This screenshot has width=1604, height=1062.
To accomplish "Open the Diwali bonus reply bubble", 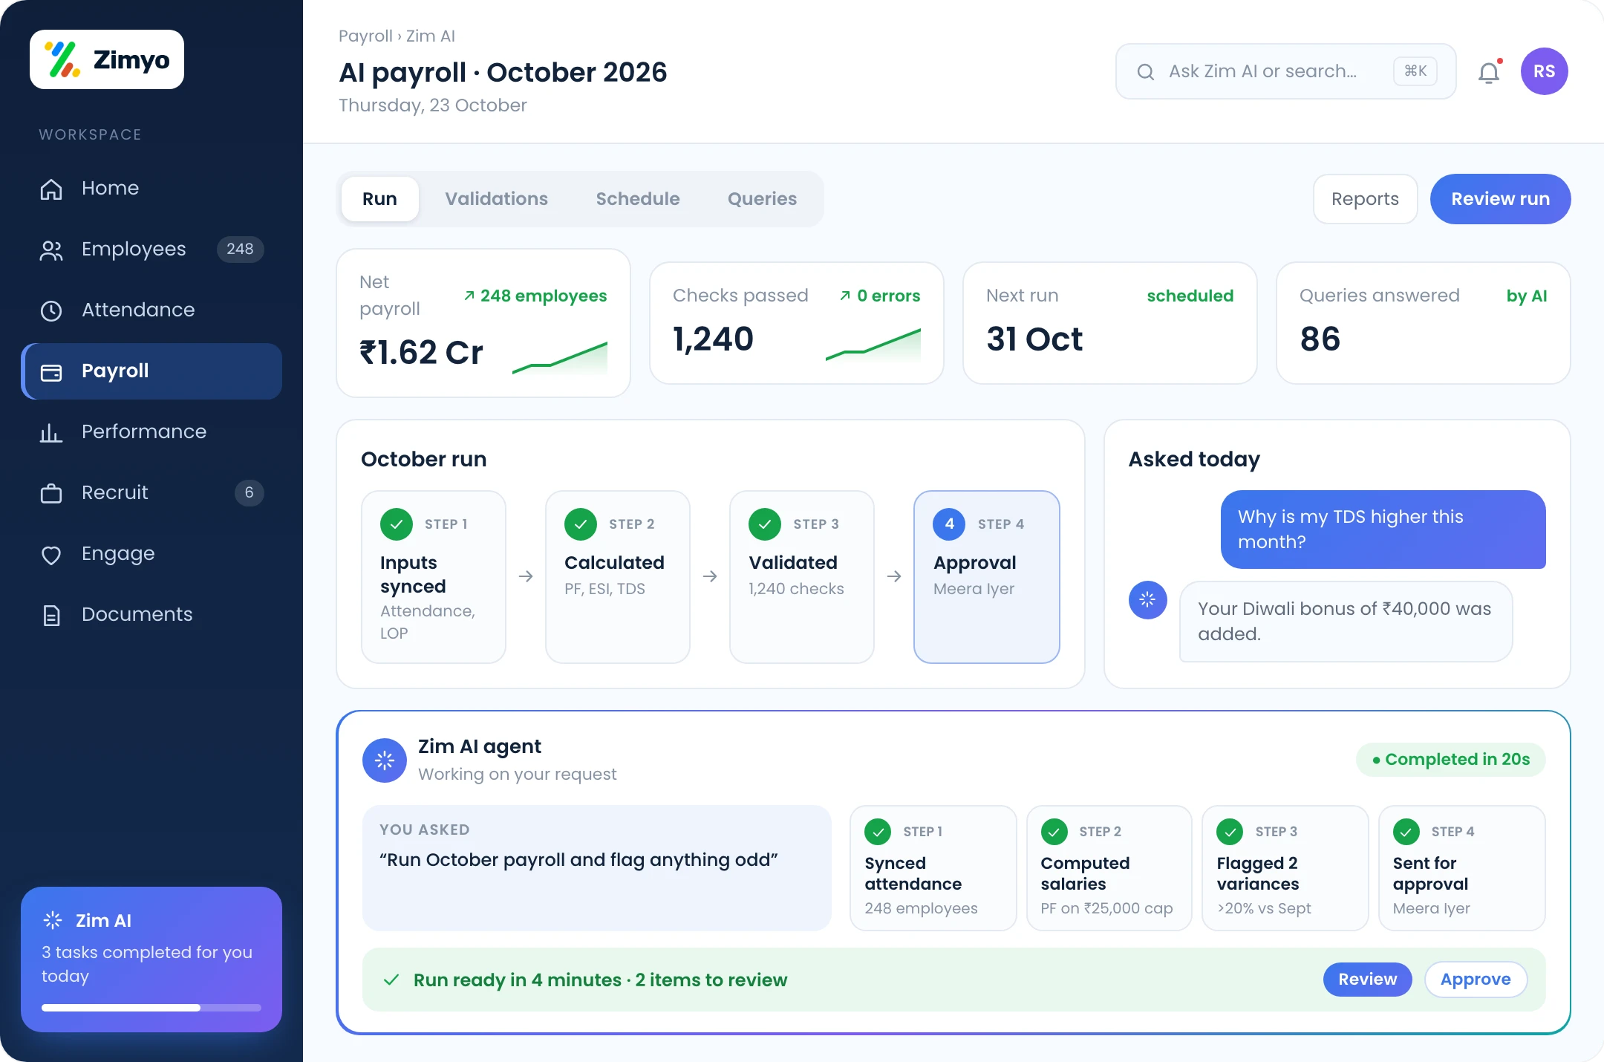I will pos(1346,622).
